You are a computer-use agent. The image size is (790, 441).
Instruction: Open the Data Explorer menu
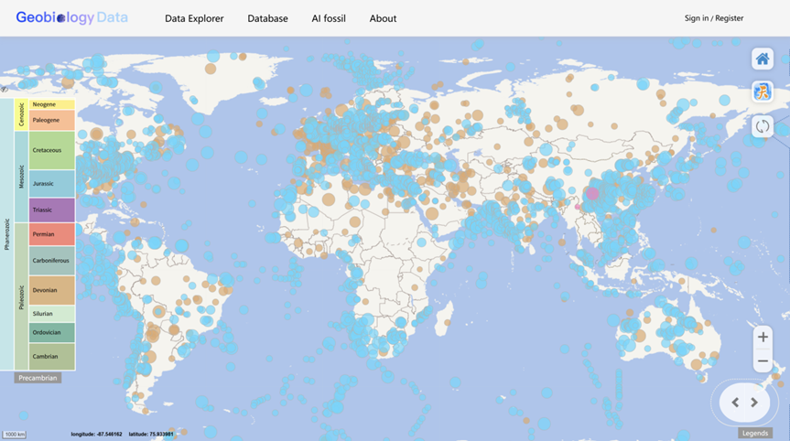[x=194, y=18]
